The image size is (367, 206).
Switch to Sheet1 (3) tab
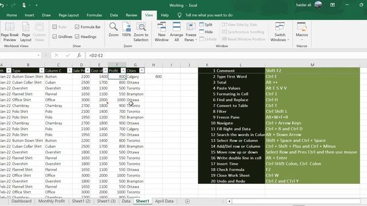(x=106, y=201)
